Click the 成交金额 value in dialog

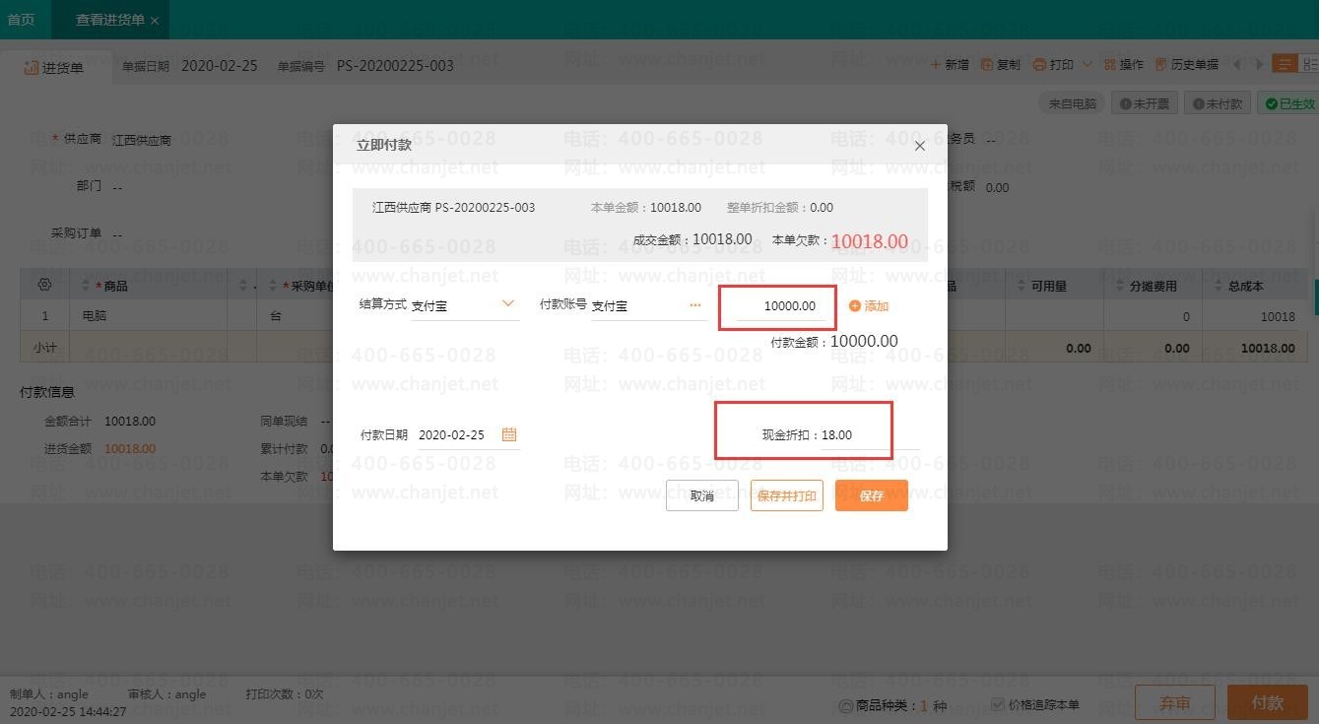click(x=722, y=239)
